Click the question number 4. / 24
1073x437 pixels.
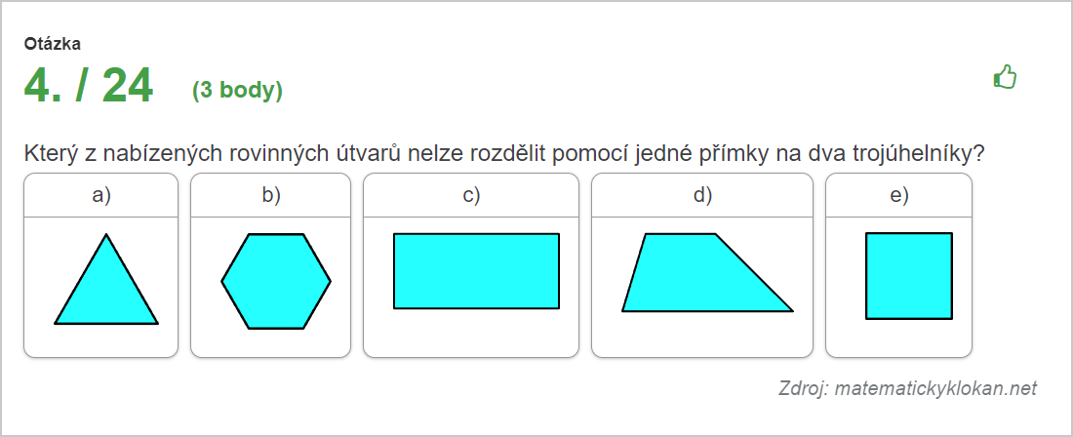(x=88, y=86)
